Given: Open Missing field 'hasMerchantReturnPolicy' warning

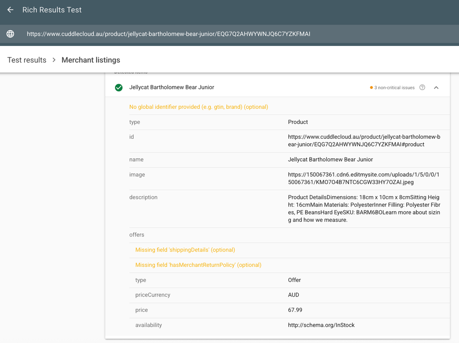Looking at the screenshot, I should (x=198, y=265).
